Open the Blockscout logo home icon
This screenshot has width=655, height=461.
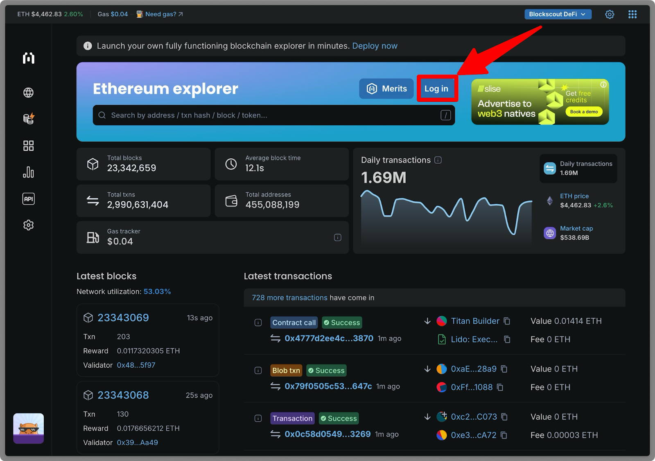pos(28,58)
